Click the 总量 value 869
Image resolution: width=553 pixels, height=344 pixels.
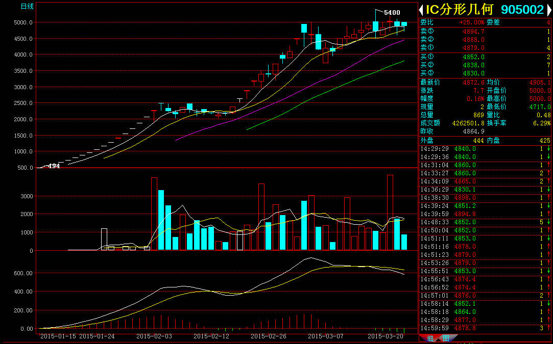[478, 115]
